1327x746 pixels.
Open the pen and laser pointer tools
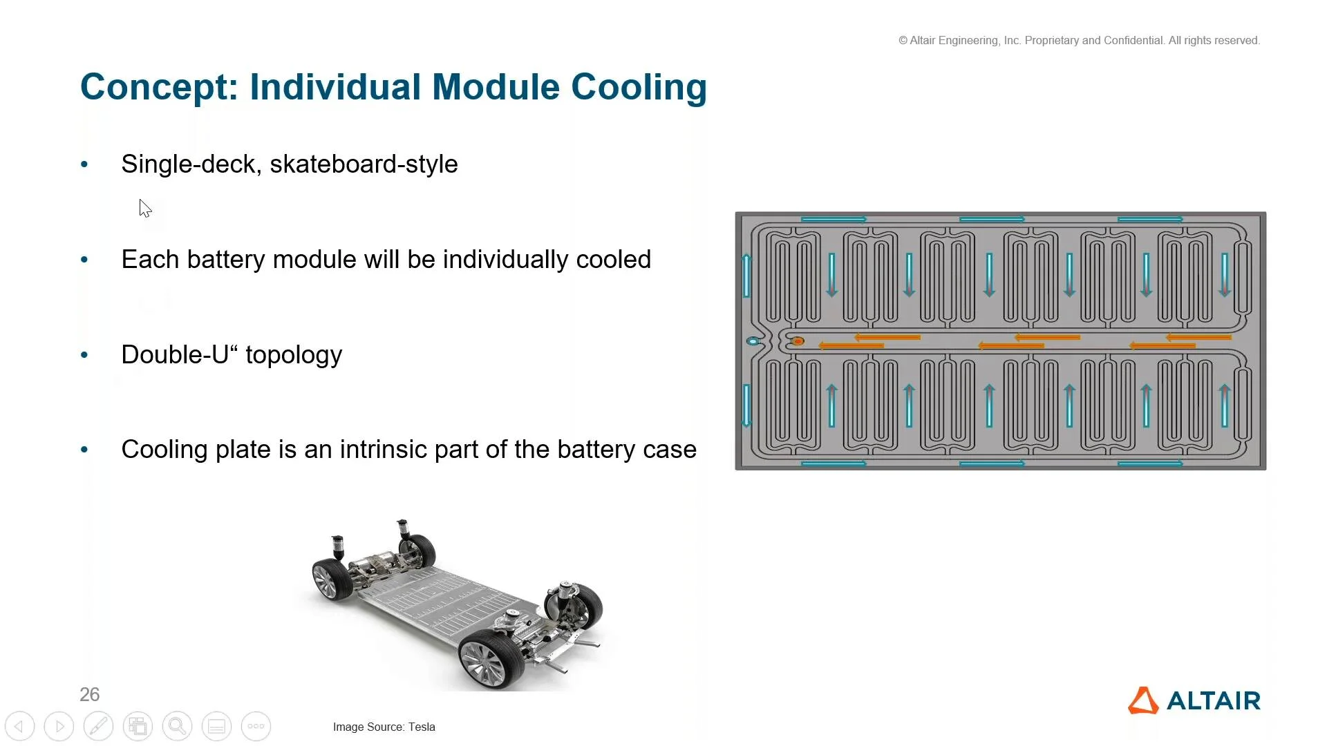[98, 726]
